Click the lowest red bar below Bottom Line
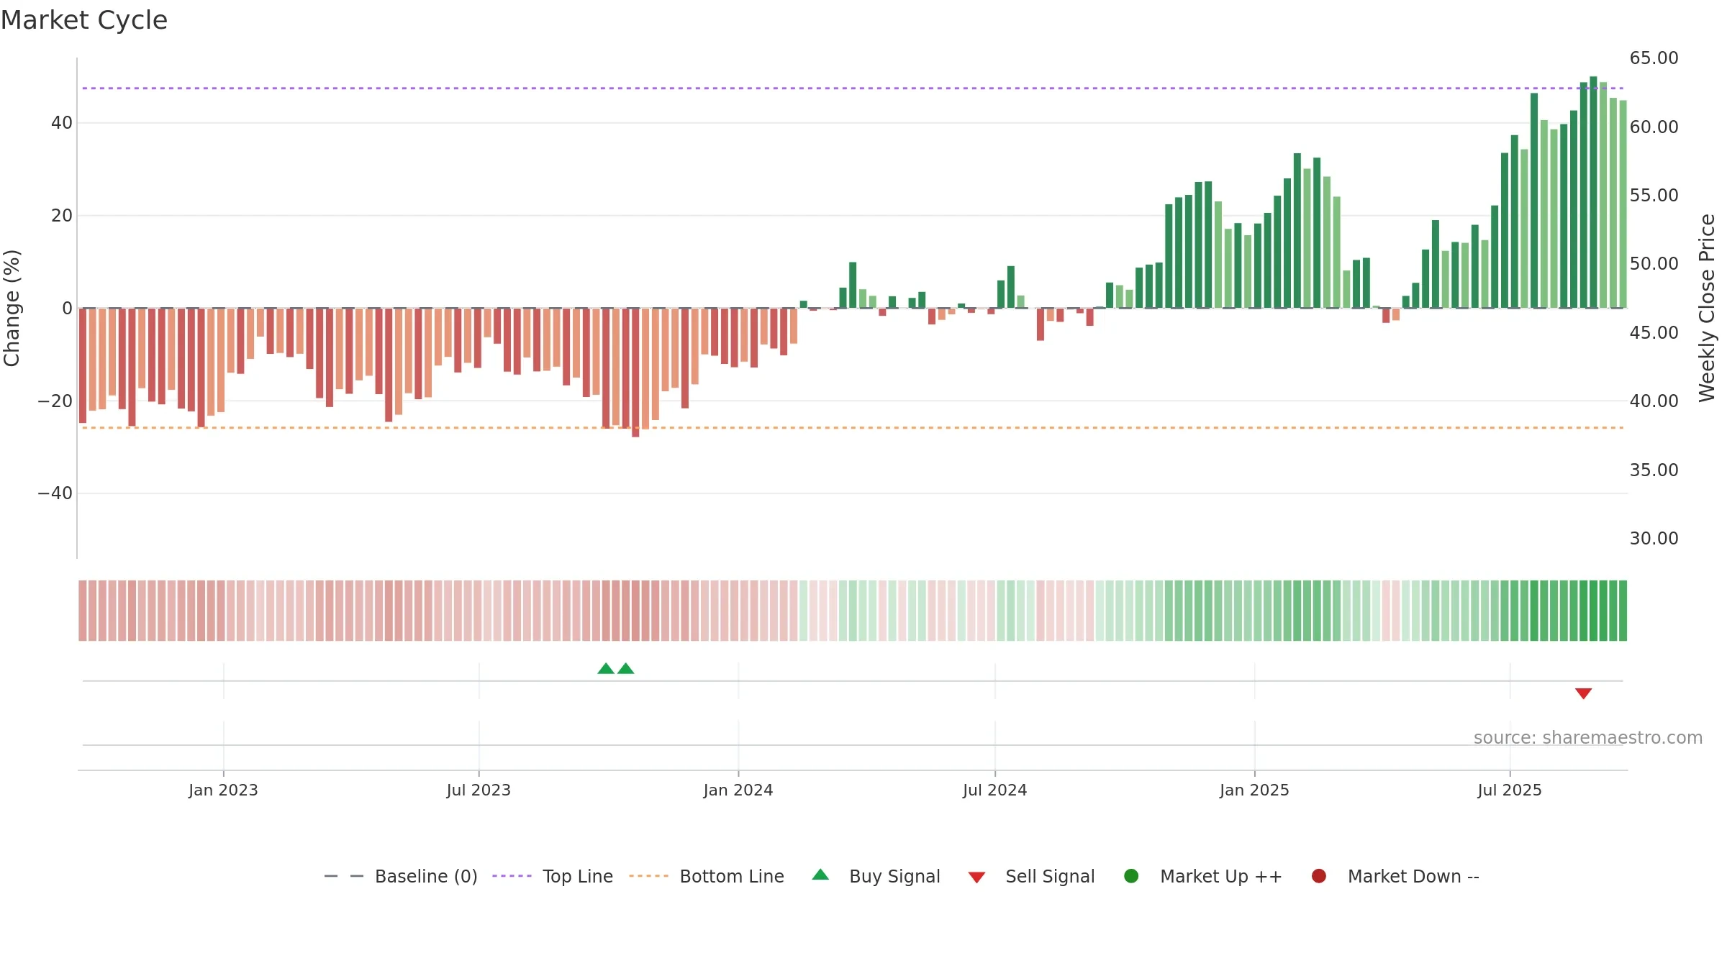The width and height of the screenshot is (1727, 971). tap(635, 373)
